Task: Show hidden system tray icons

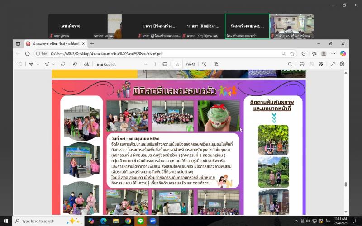Action: (x=296, y=221)
